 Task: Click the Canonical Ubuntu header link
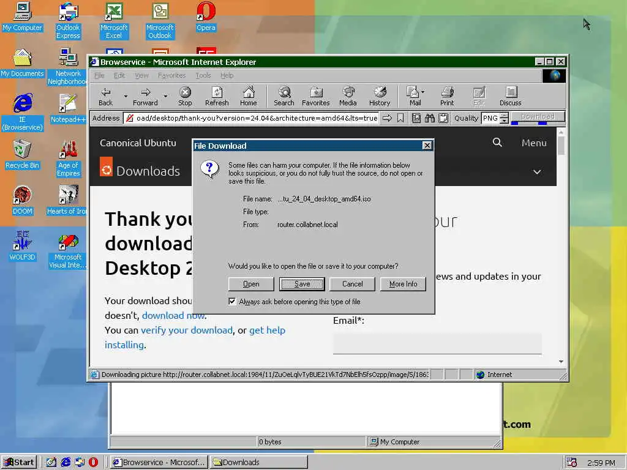138,143
